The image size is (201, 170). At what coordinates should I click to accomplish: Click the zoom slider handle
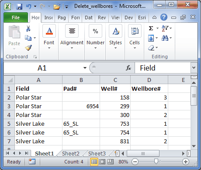click(x=156, y=162)
